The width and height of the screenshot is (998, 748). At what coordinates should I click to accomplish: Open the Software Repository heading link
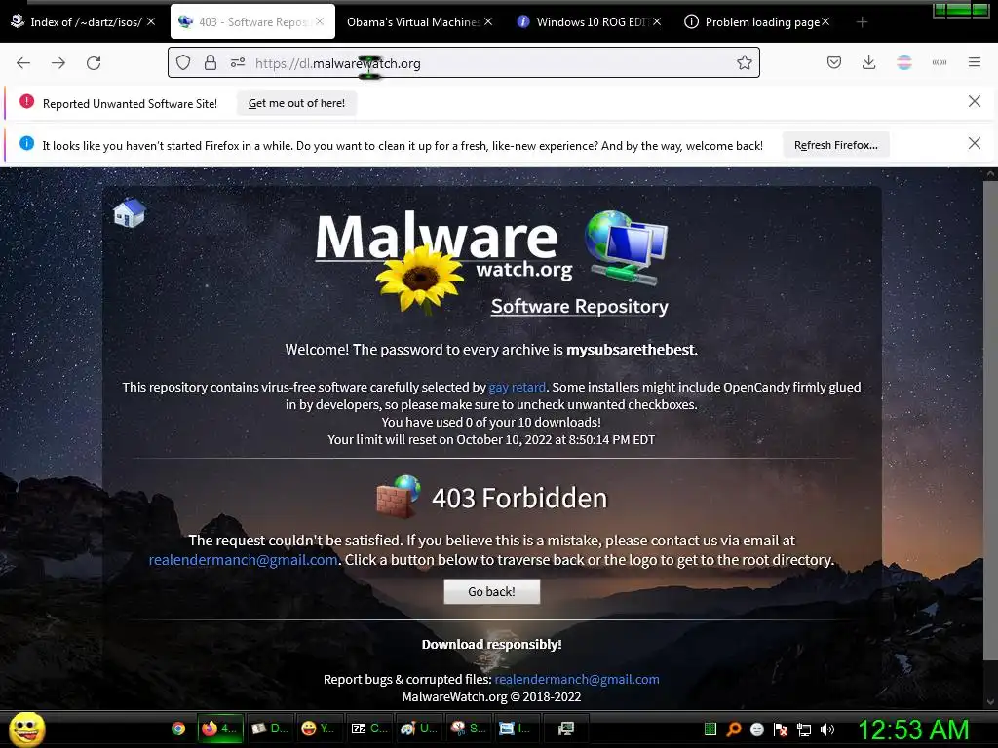[x=579, y=306]
